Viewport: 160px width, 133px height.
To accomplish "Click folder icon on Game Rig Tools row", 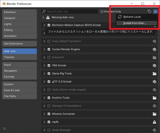I will point(154,73).
